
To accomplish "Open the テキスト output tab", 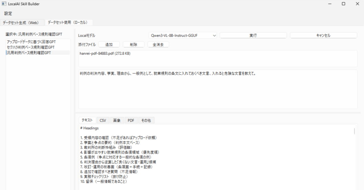I will pos(87,120).
